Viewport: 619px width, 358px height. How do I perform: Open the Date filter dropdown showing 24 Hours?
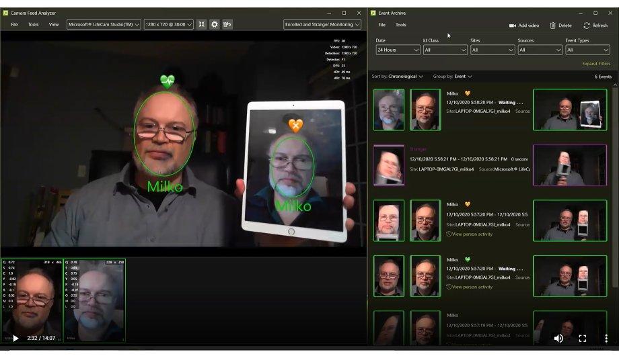click(x=398, y=50)
